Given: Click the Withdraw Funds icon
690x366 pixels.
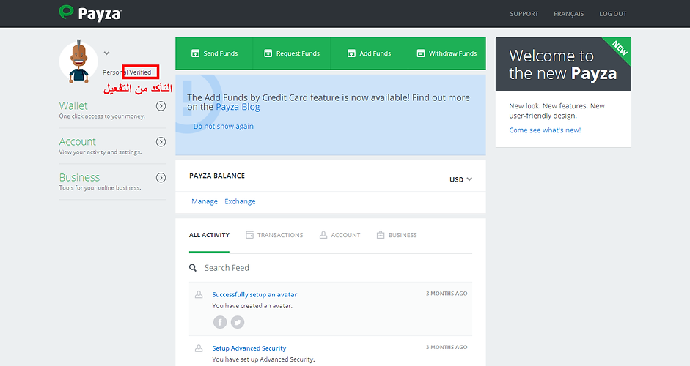Looking at the screenshot, I should pyautogui.click(x=421, y=53).
